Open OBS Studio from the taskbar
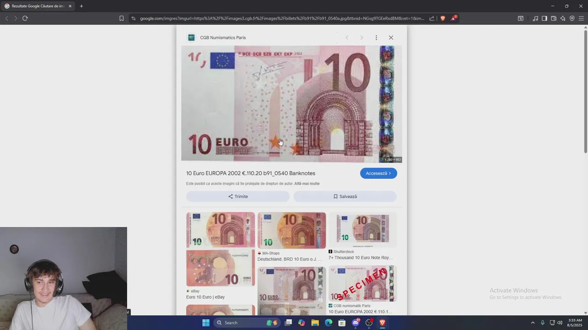 (x=369, y=323)
